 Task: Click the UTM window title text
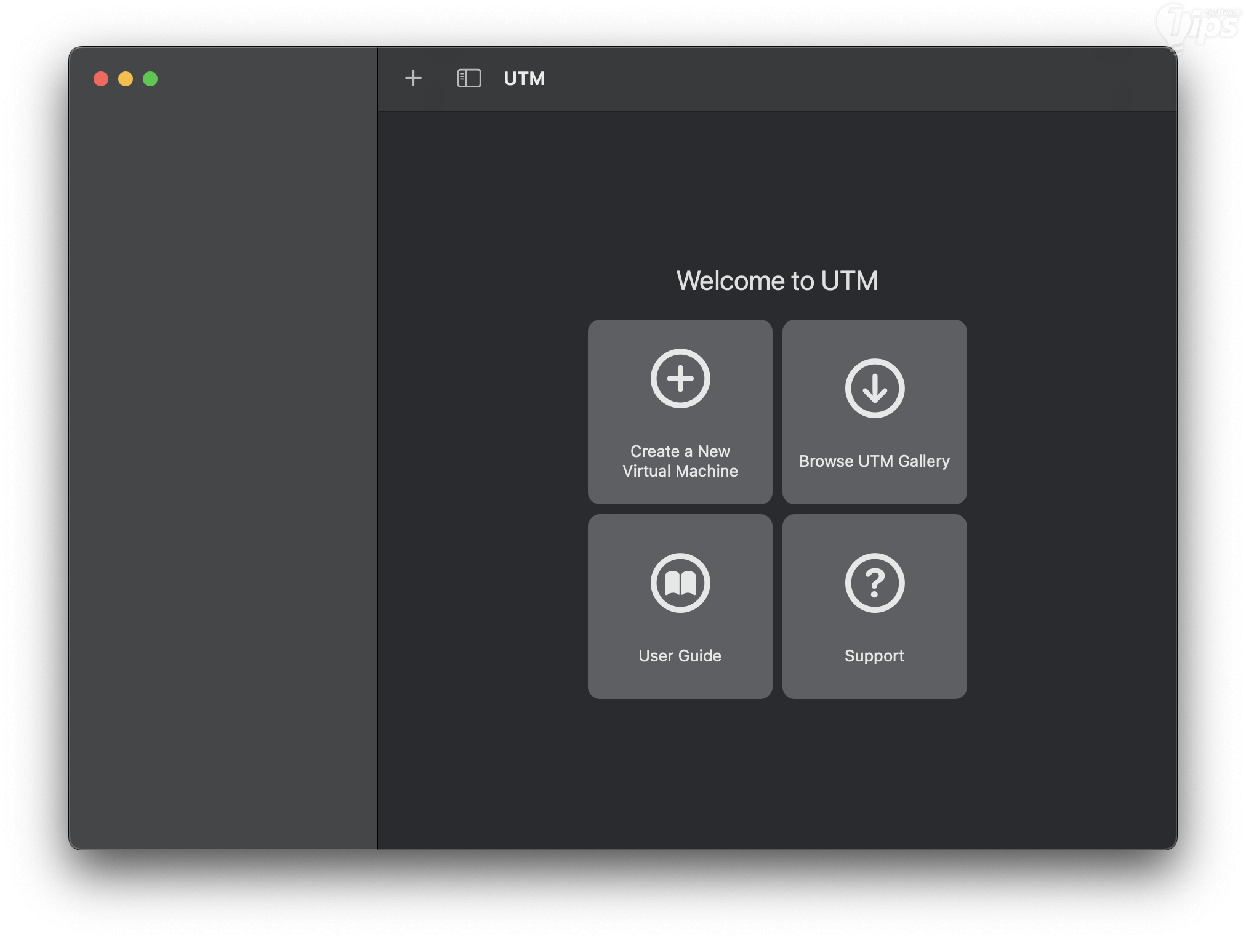click(x=524, y=79)
